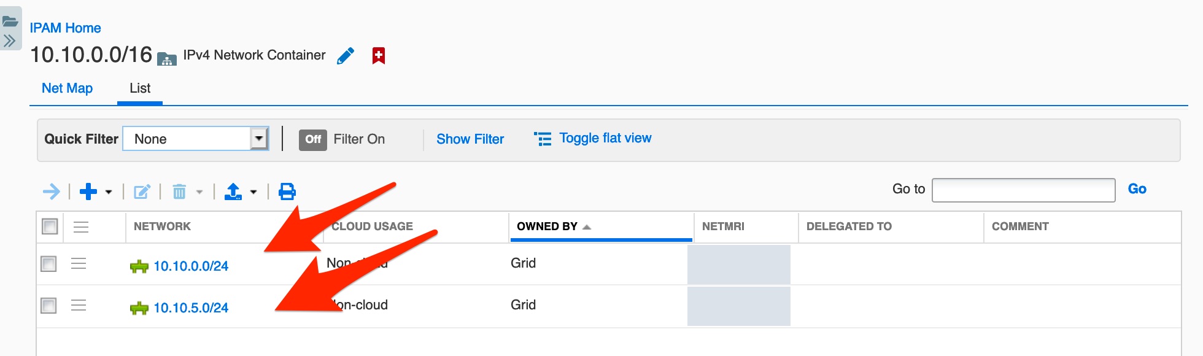1203x356 pixels.
Task: Click the pencil edit icon beside IPv4 Network Container
Action: 346,56
